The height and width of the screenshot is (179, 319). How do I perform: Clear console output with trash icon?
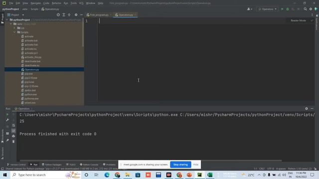coord(13,141)
